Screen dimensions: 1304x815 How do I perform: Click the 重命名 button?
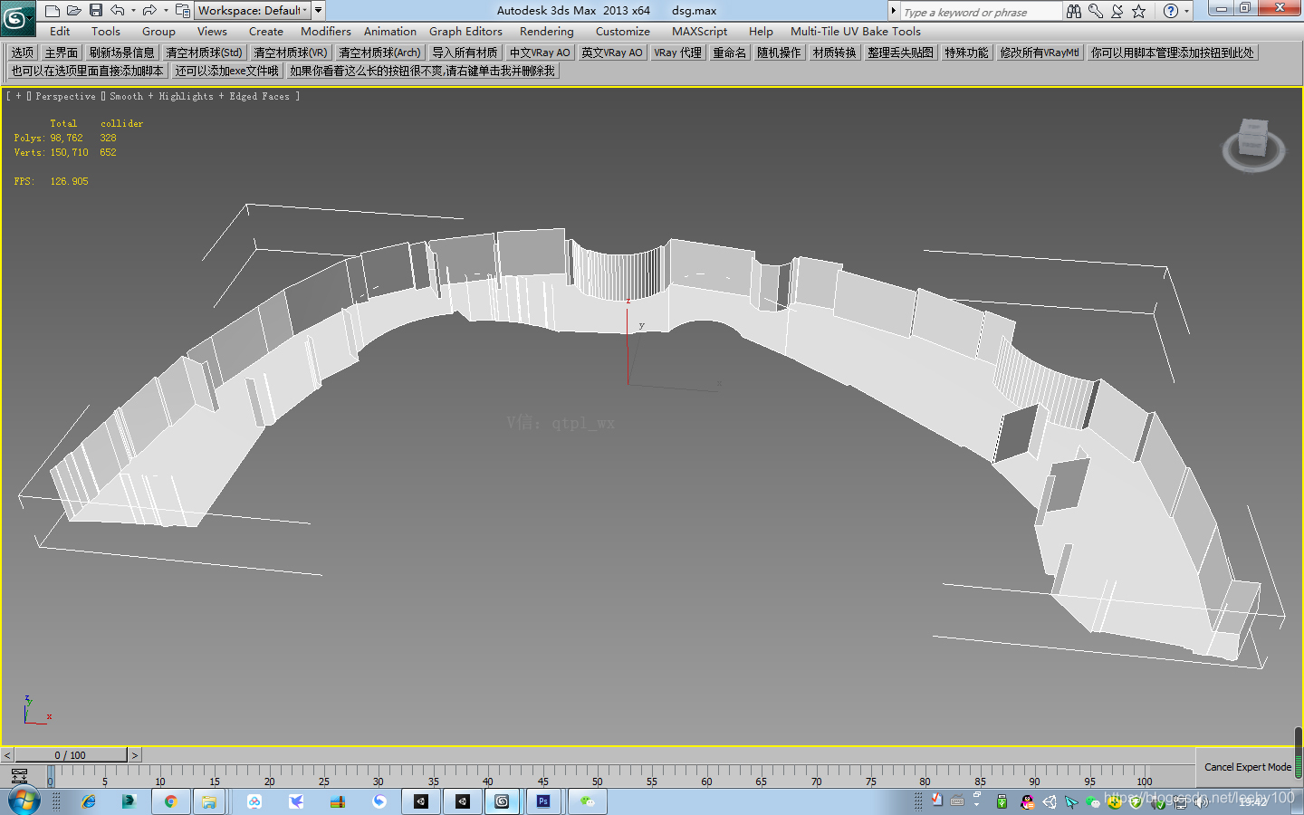(x=730, y=53)
